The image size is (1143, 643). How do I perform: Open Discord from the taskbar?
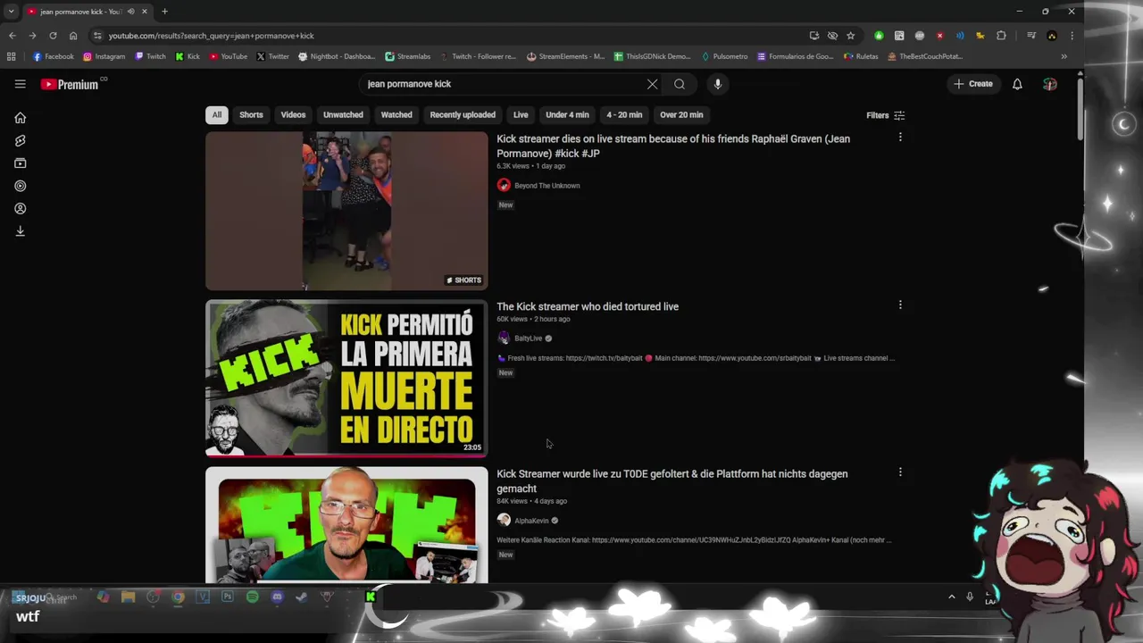tap(277, 597)
